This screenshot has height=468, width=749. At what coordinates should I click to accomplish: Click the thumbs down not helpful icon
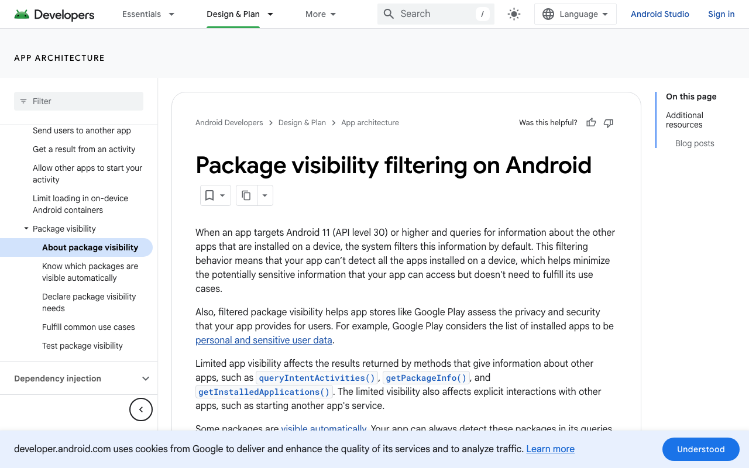pyautogui.click(x=609, y=123)
